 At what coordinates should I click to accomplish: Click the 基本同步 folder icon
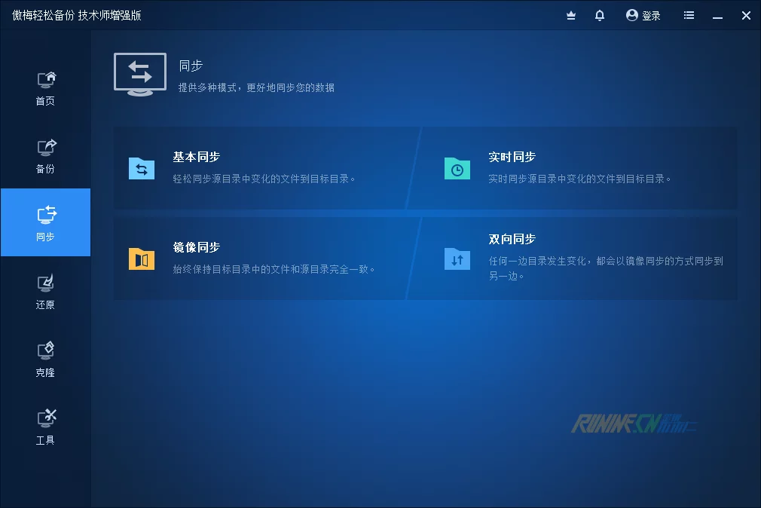[x=142, y=169]
